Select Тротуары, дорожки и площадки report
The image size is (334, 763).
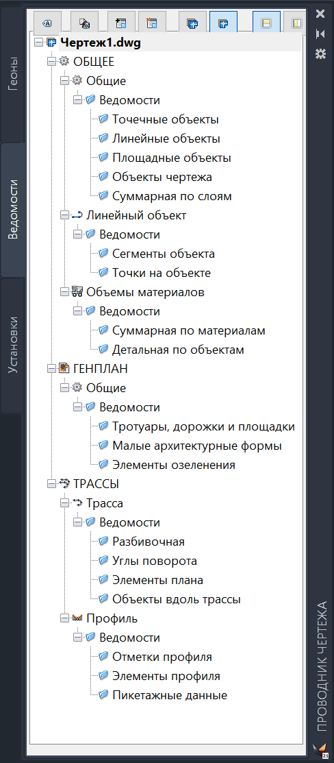pyautogui.click(x=203, y=427)
